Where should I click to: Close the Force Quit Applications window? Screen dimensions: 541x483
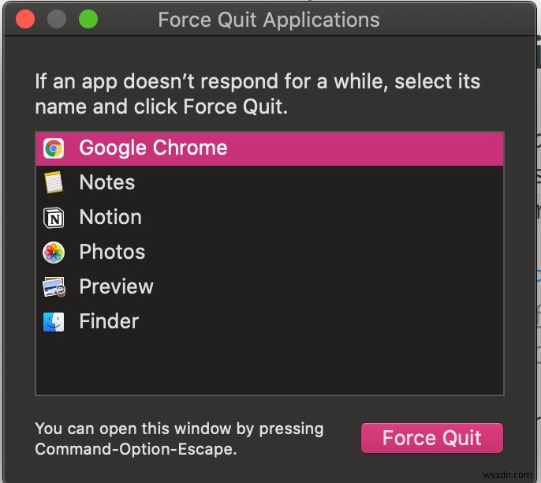(x=25, y=19)
